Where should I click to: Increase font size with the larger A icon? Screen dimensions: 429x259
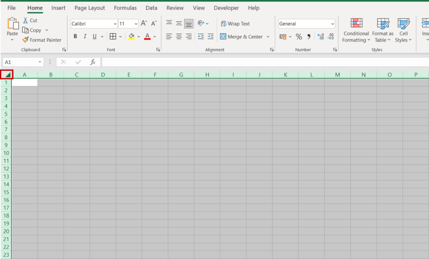coord(144,23)
